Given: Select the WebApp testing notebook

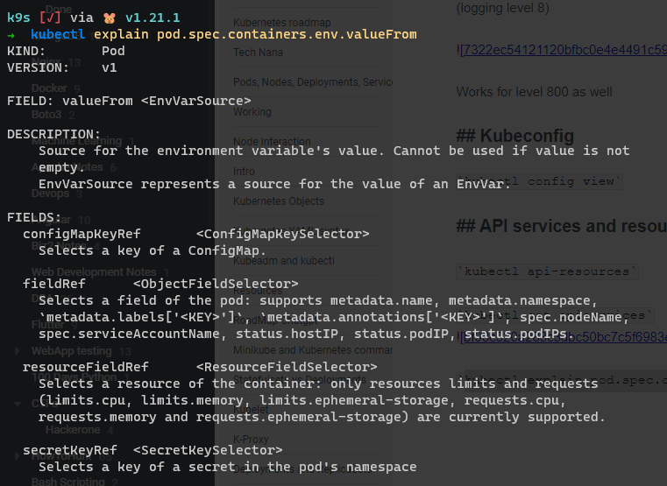Looking at the screenshot, I should click(72, 351).
